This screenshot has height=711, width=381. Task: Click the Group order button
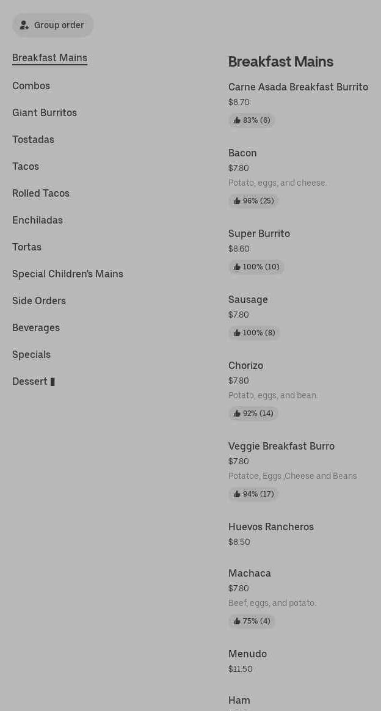53,25
